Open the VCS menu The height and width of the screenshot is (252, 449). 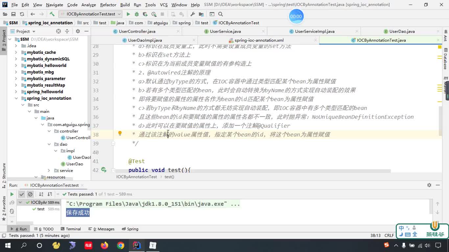[164, 5]
